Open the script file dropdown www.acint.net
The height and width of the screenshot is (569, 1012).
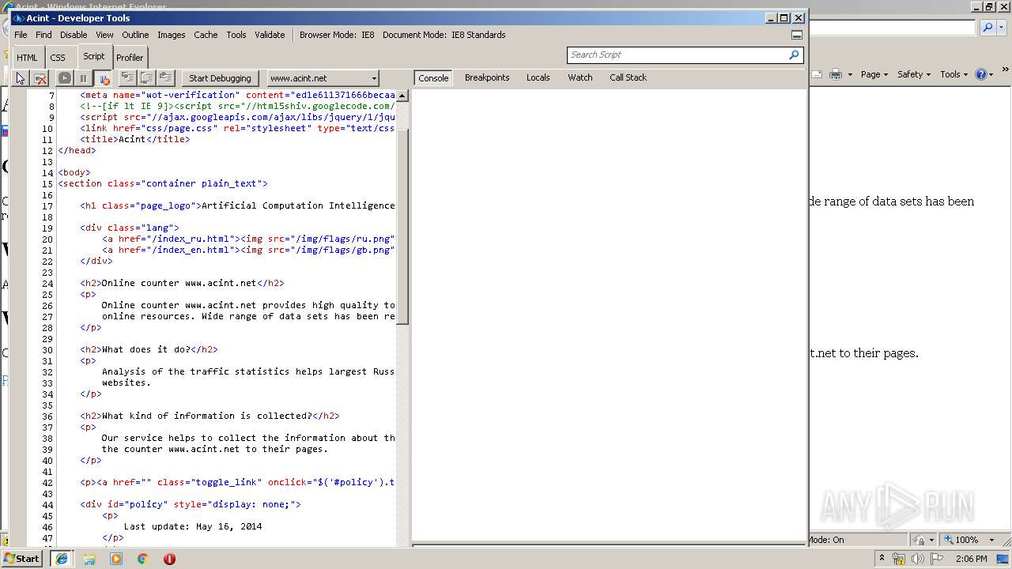[323, 78]
